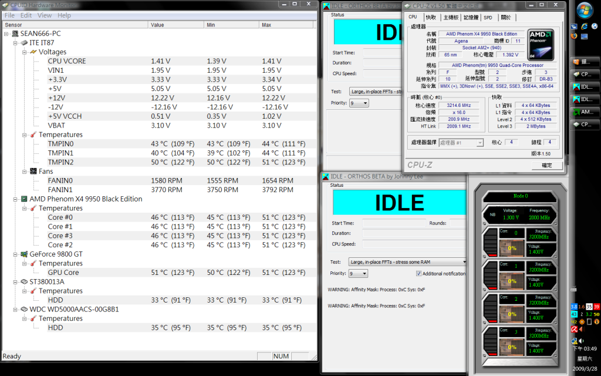This screenshot has height=376, width=601.
Task: Open the File menu in Hardware Monitor
Action: coord(9,15)
